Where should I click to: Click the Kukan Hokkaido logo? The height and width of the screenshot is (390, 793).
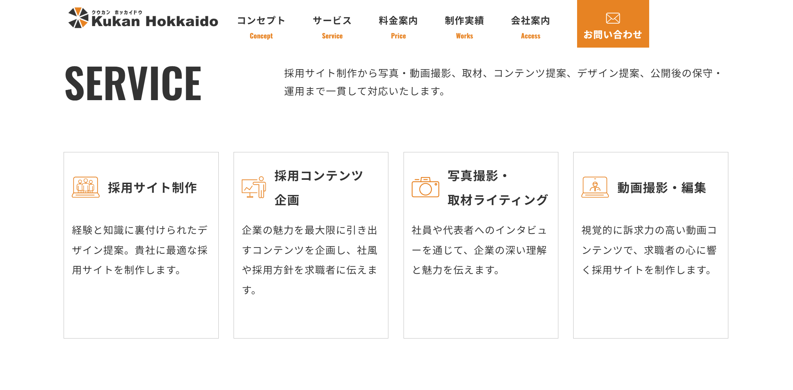point(143,18)
